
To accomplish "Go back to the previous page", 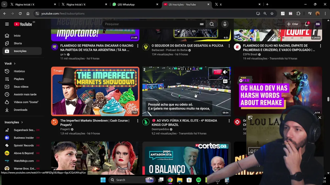I will coord(5,13).
